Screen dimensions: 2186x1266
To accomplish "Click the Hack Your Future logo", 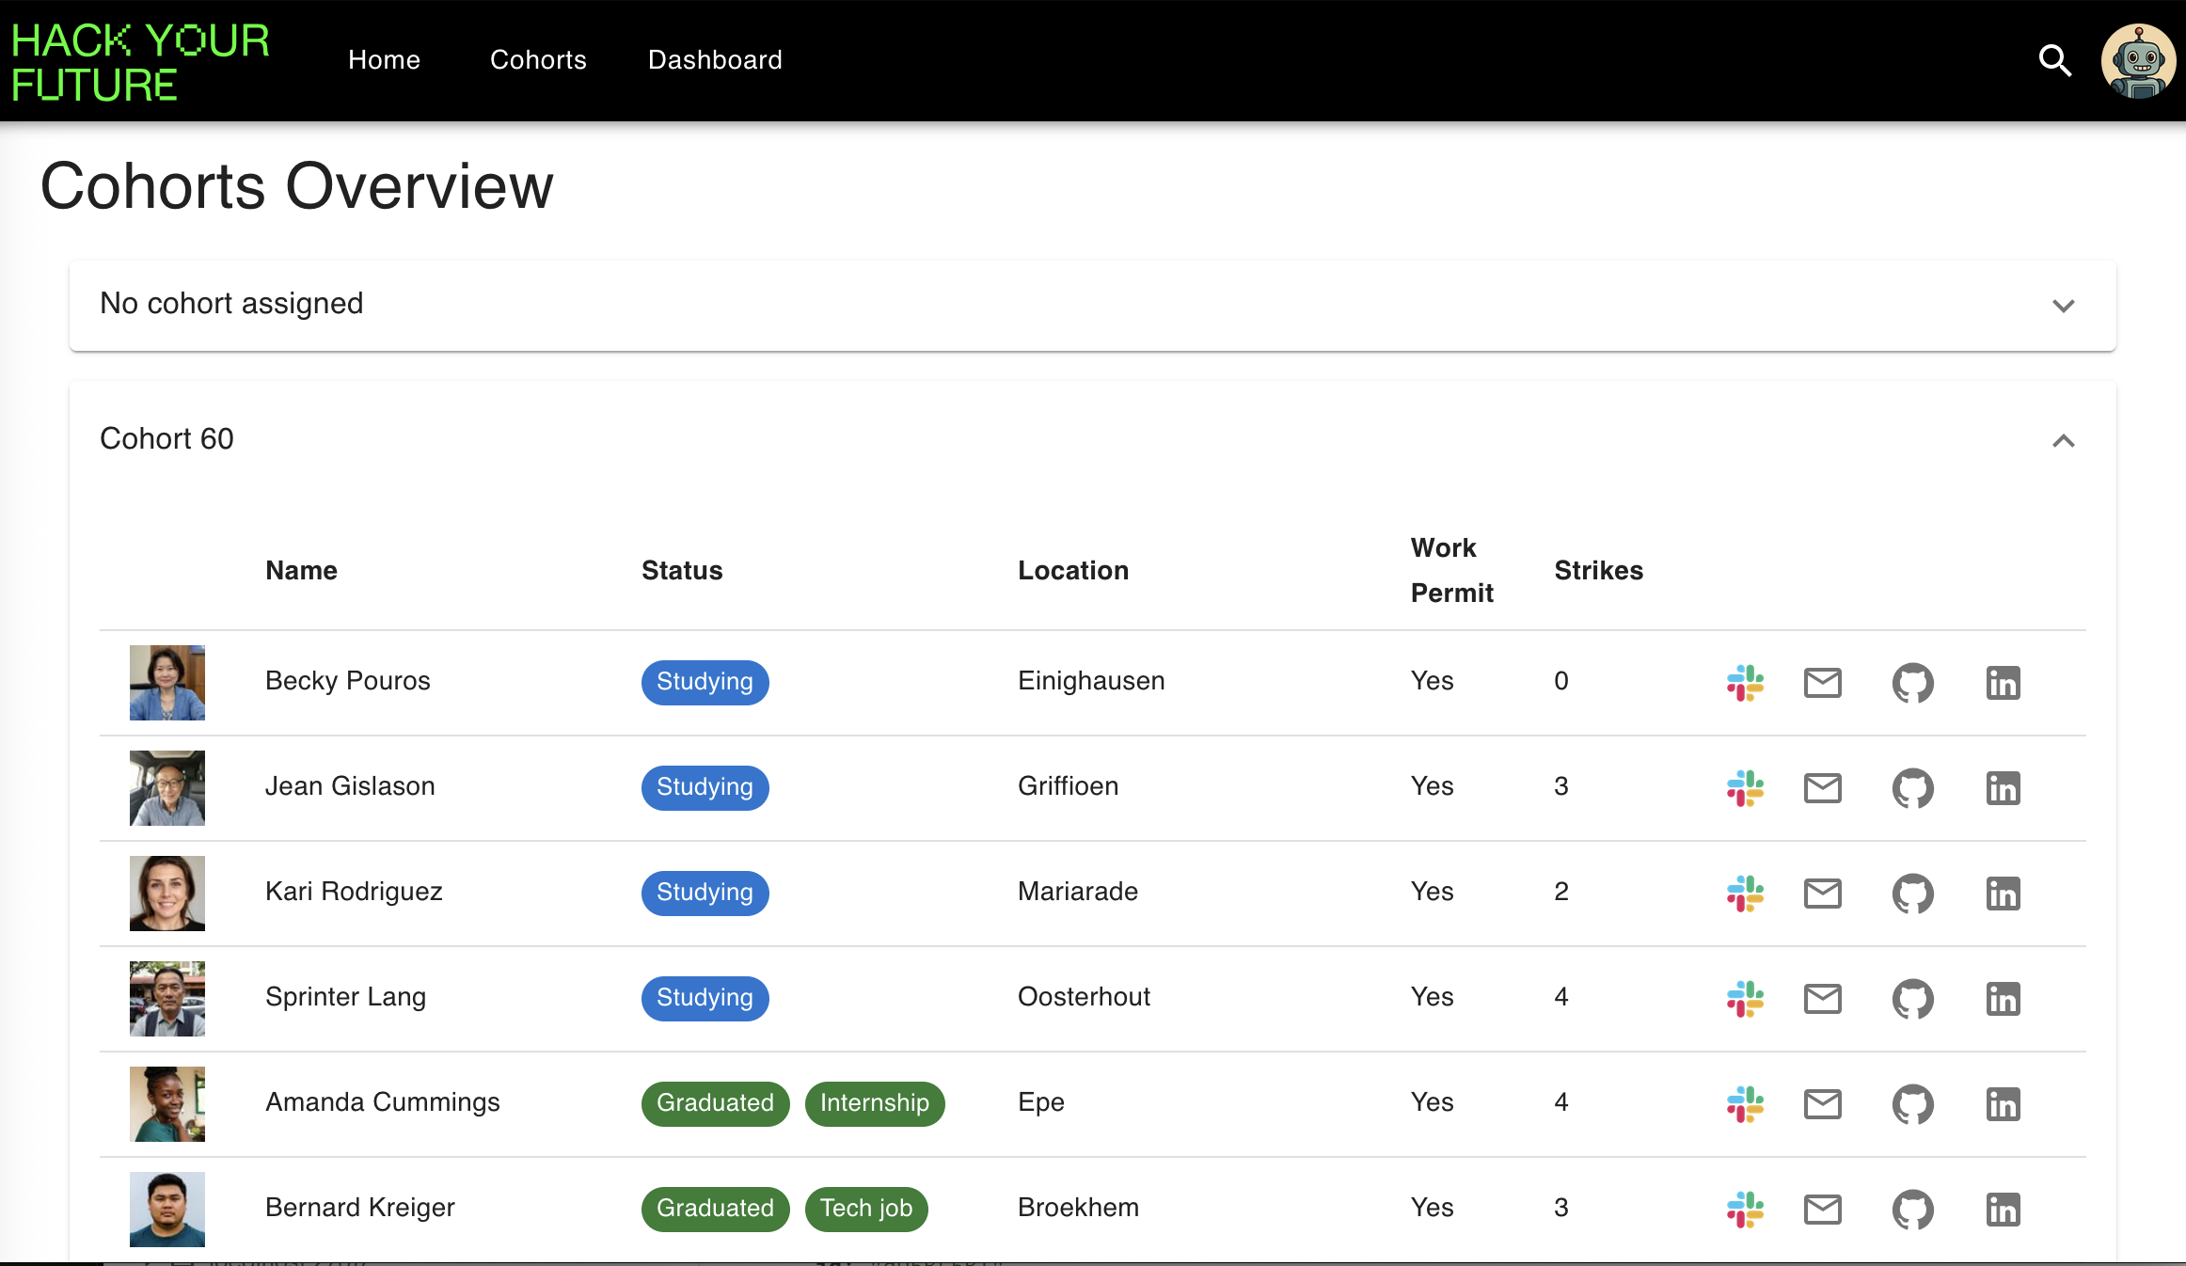I will pos(140,62).
